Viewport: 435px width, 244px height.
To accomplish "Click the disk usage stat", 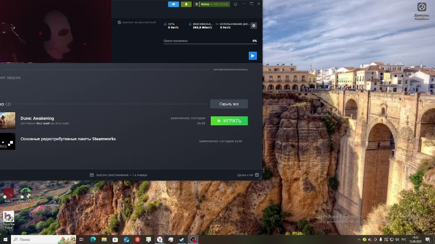I will [233, 26].
